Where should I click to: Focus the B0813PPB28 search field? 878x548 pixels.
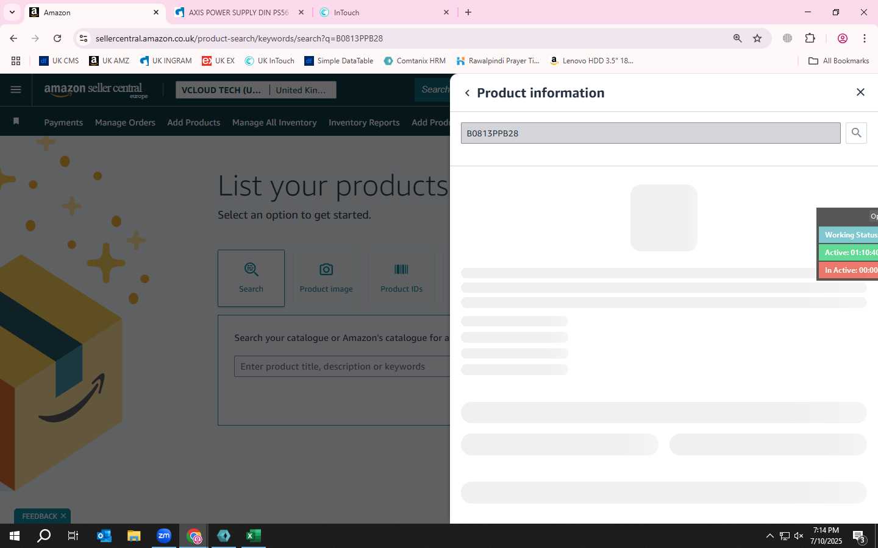point(651,133)
